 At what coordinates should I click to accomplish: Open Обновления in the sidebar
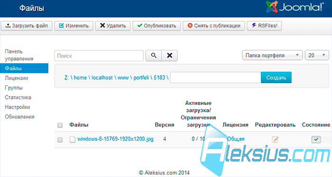(x=19, y=117)
